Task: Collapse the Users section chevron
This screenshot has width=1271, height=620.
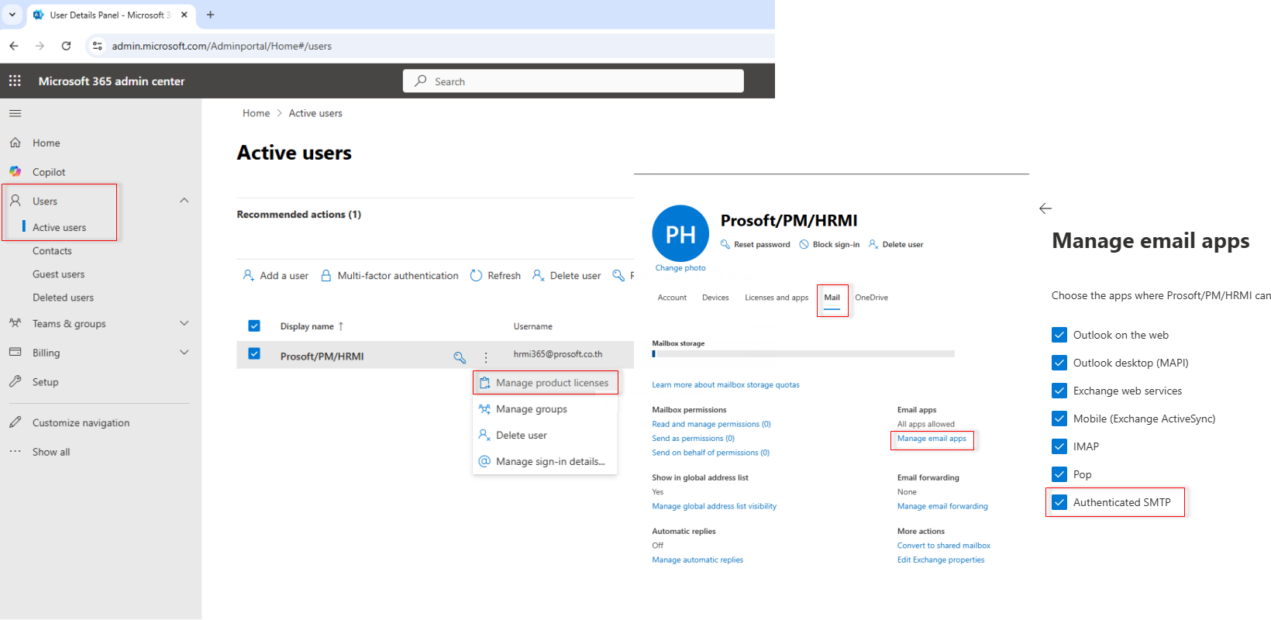Action: tap(184, 201)
